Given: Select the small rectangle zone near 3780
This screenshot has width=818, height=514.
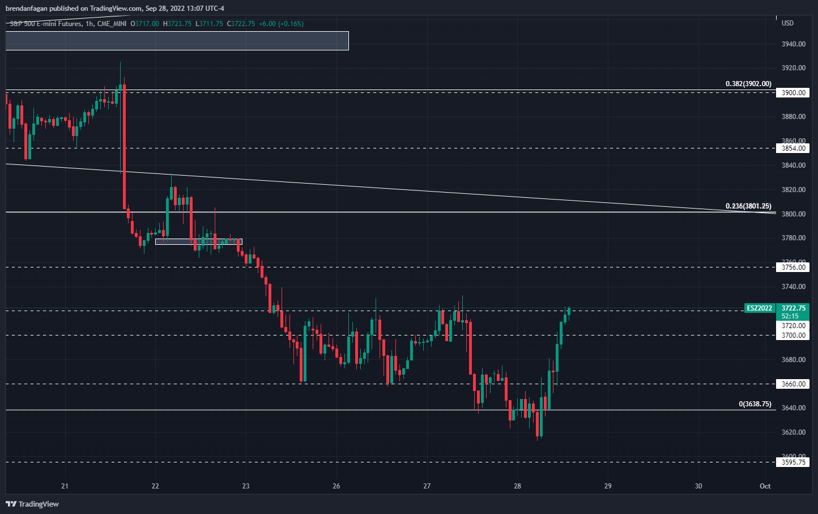Looking at the screenshot, I should click(199, 242).
